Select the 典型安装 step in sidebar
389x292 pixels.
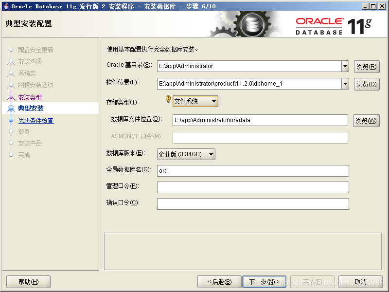[31, 108]
